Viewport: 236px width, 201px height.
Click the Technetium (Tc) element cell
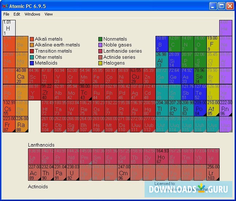tap(86, 92)
